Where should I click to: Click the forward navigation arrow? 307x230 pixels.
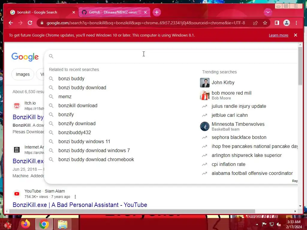pyautogui.click(x=20, y=23)
